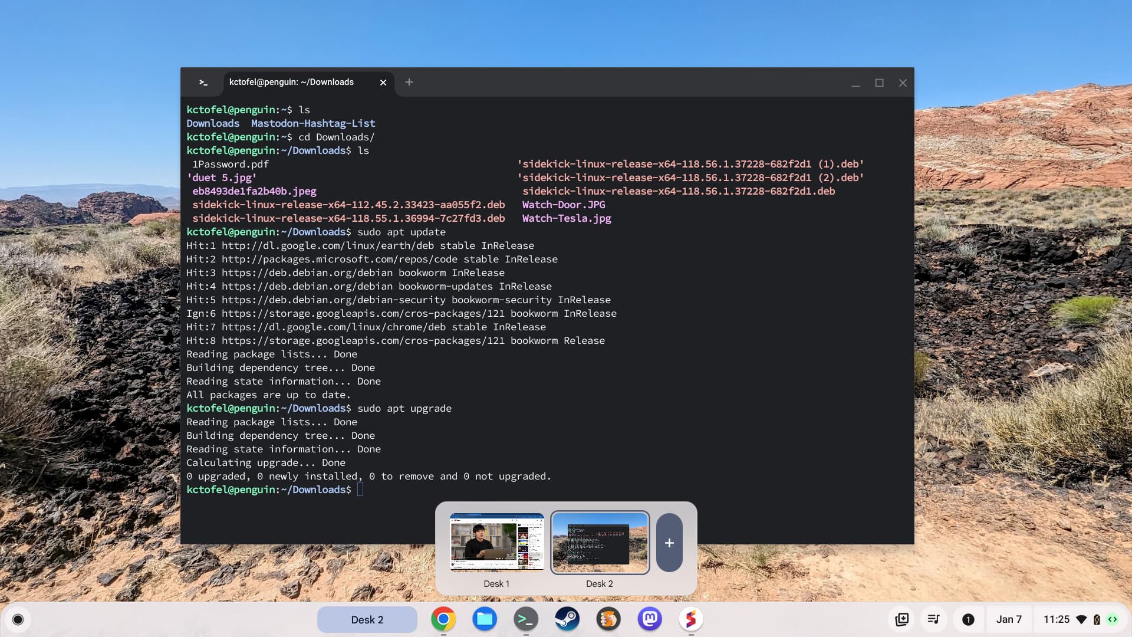This screenshot has height=637, width=1132.
Task: Click the network/WiFi status icon
Action: [x=1081, y=619]
